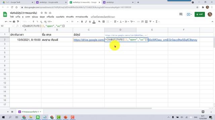215x120 pixels.
Task: Toggle strikethrough formatting
Action: [x=90, y=22]
